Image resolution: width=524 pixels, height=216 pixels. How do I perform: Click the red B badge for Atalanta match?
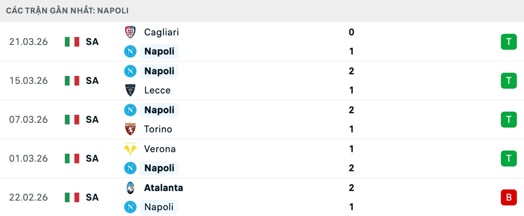pos(508,197)
